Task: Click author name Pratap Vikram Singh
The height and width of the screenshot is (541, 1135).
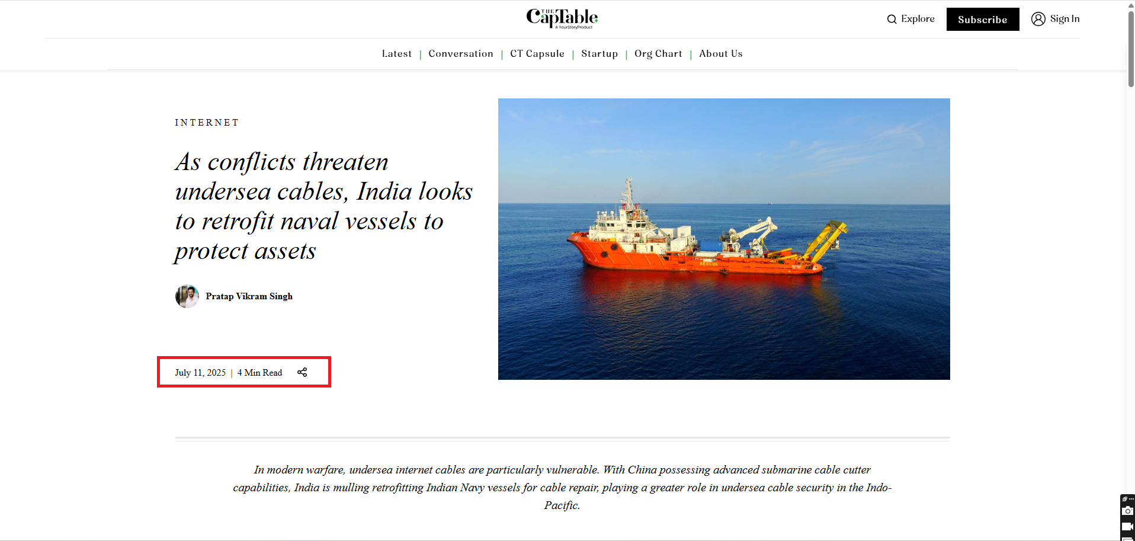Action: [x=249, y=296]
